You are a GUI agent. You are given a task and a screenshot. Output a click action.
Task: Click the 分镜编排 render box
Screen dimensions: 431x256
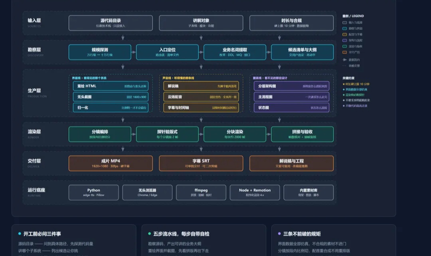[100, 134]
